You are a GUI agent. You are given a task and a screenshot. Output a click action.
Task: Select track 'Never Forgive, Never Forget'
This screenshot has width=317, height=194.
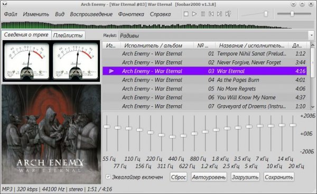204,62
